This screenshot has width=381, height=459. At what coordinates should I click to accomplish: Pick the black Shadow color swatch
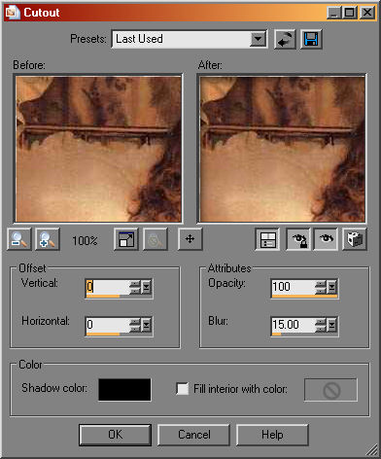[x=124, y=389]
